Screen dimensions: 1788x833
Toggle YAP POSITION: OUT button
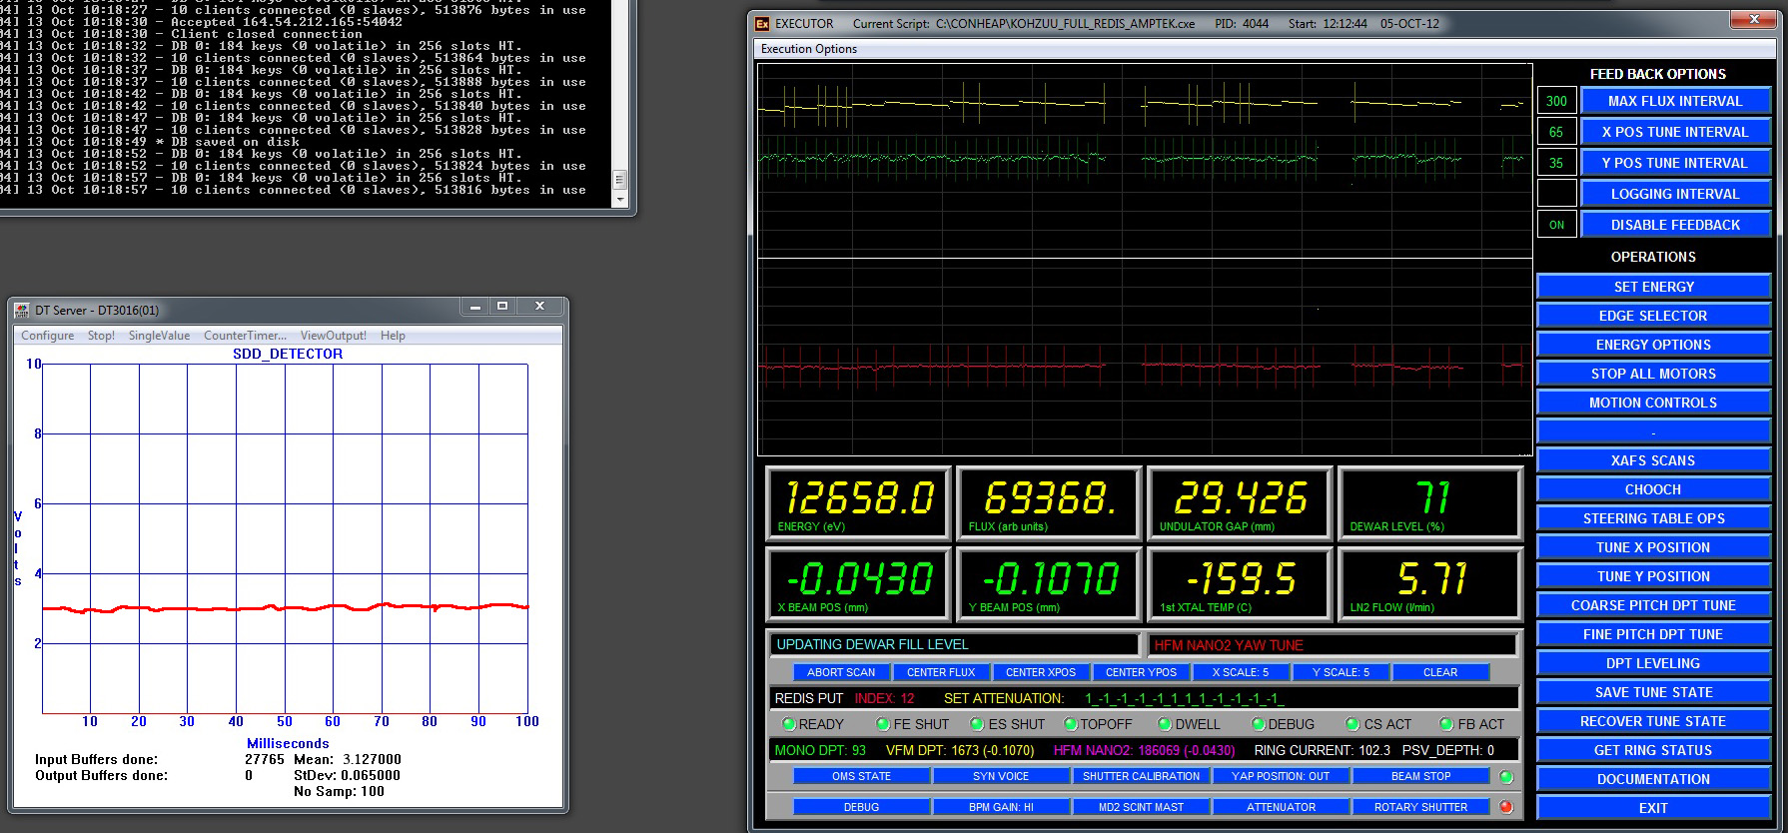point(1281,776)
